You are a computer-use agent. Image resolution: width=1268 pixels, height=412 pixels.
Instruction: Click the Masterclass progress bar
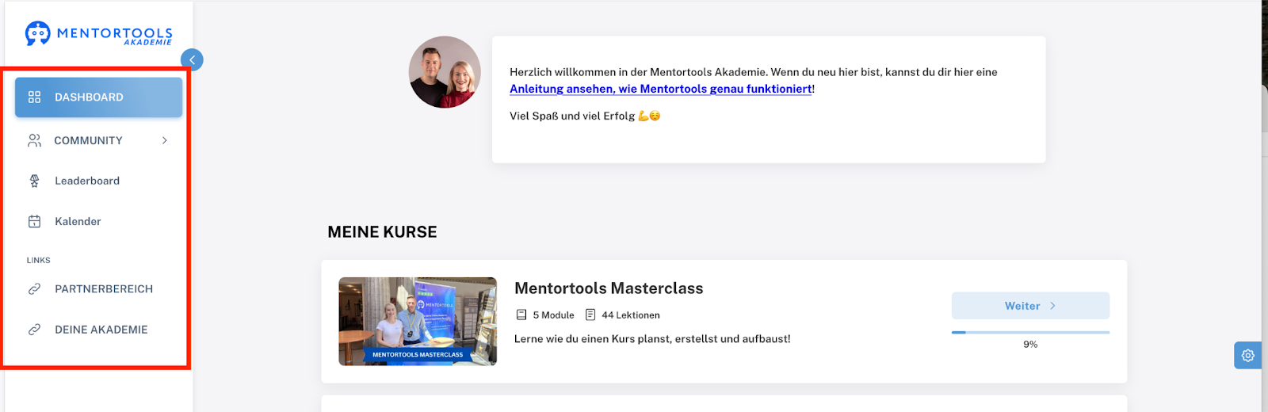click(x=1030, y=333)
